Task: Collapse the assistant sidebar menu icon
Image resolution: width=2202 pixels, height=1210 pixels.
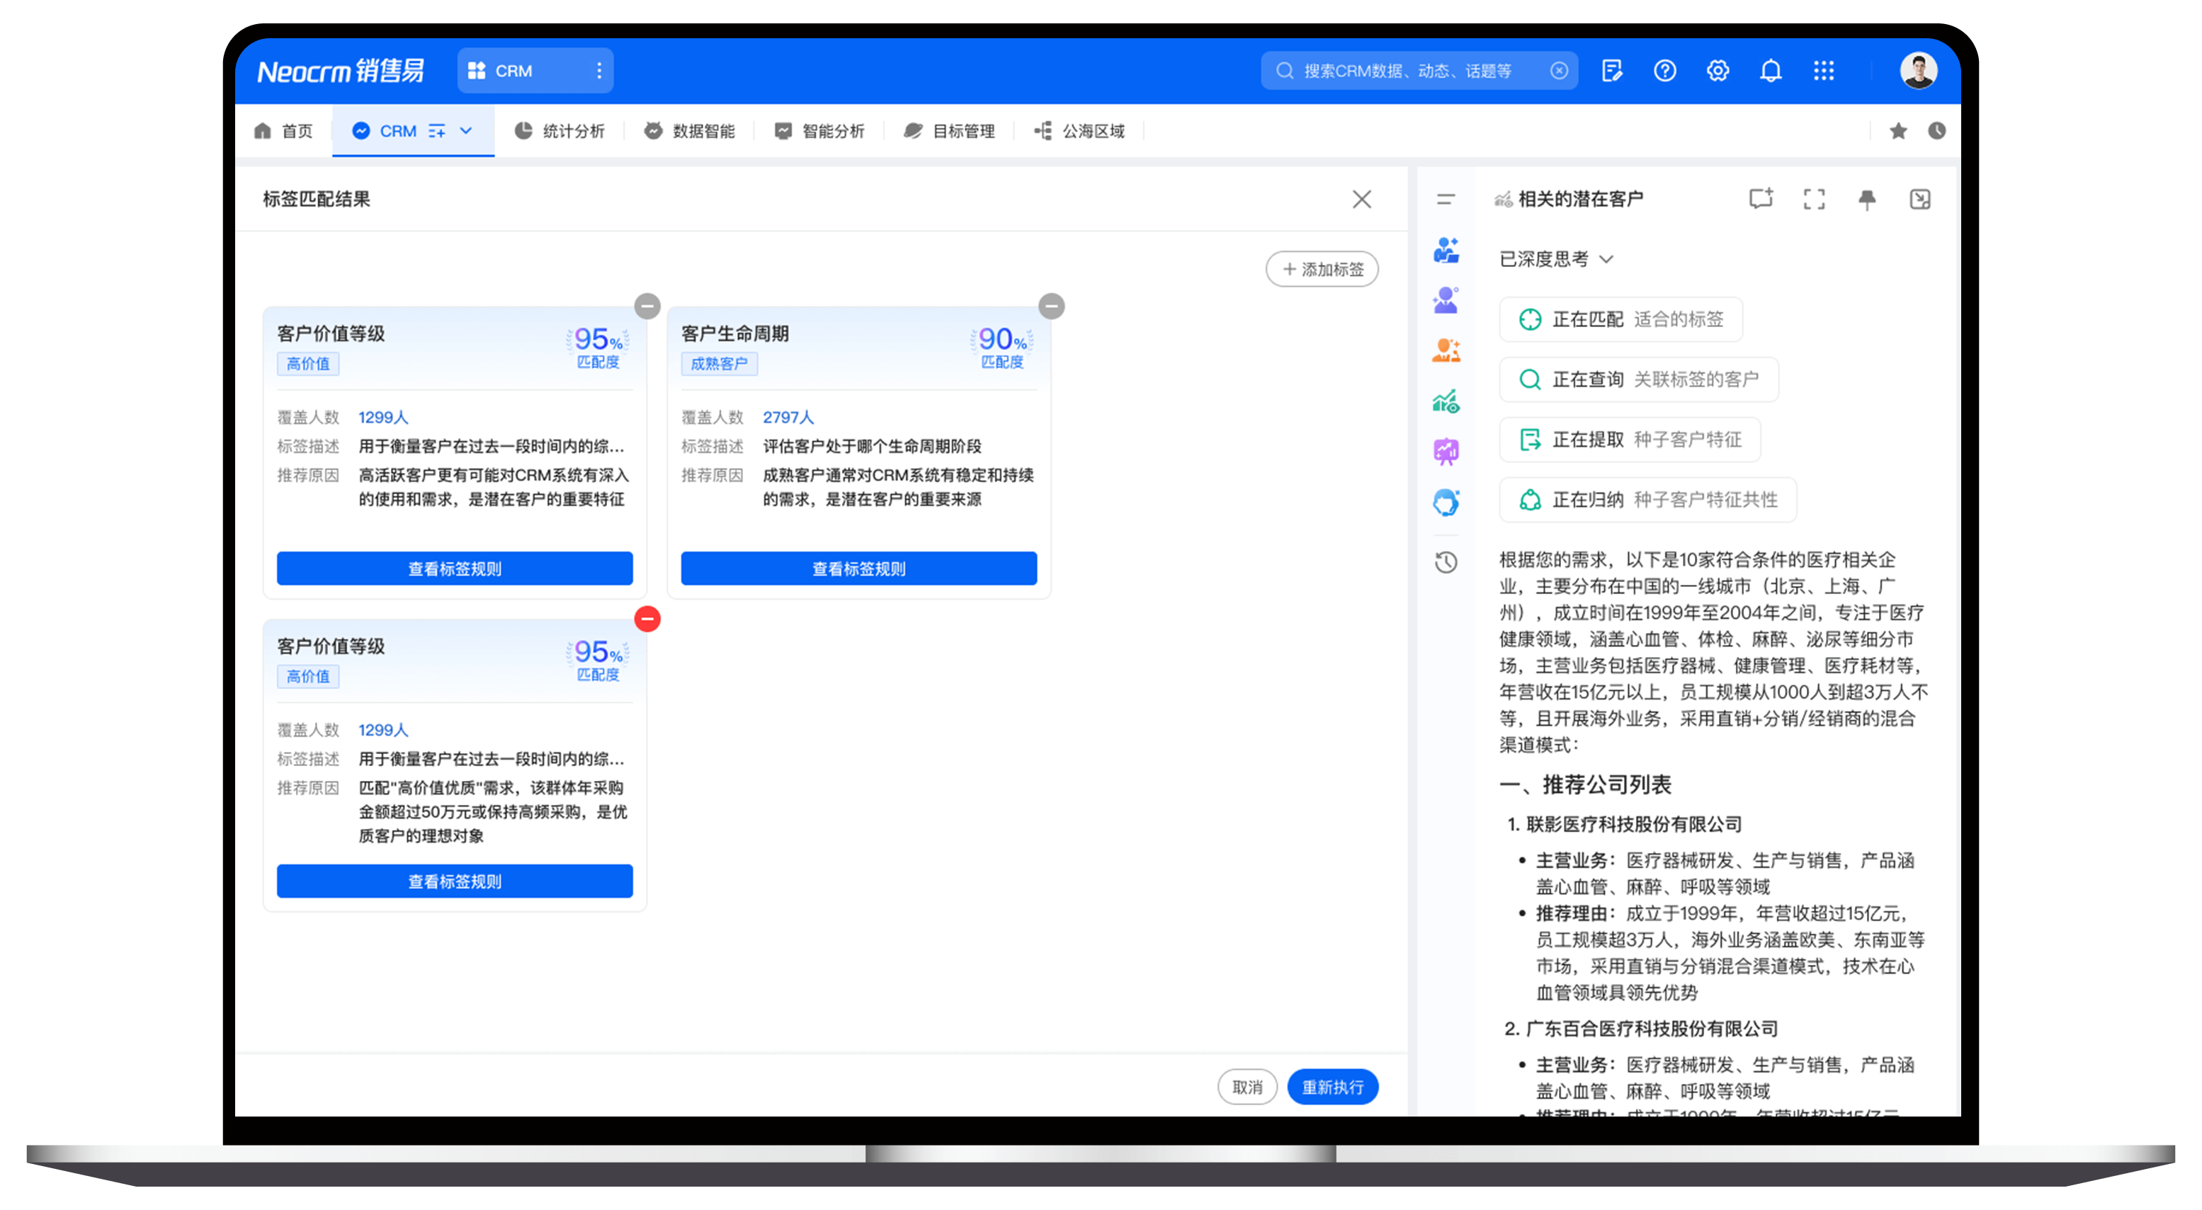Action: [1446, 199]
